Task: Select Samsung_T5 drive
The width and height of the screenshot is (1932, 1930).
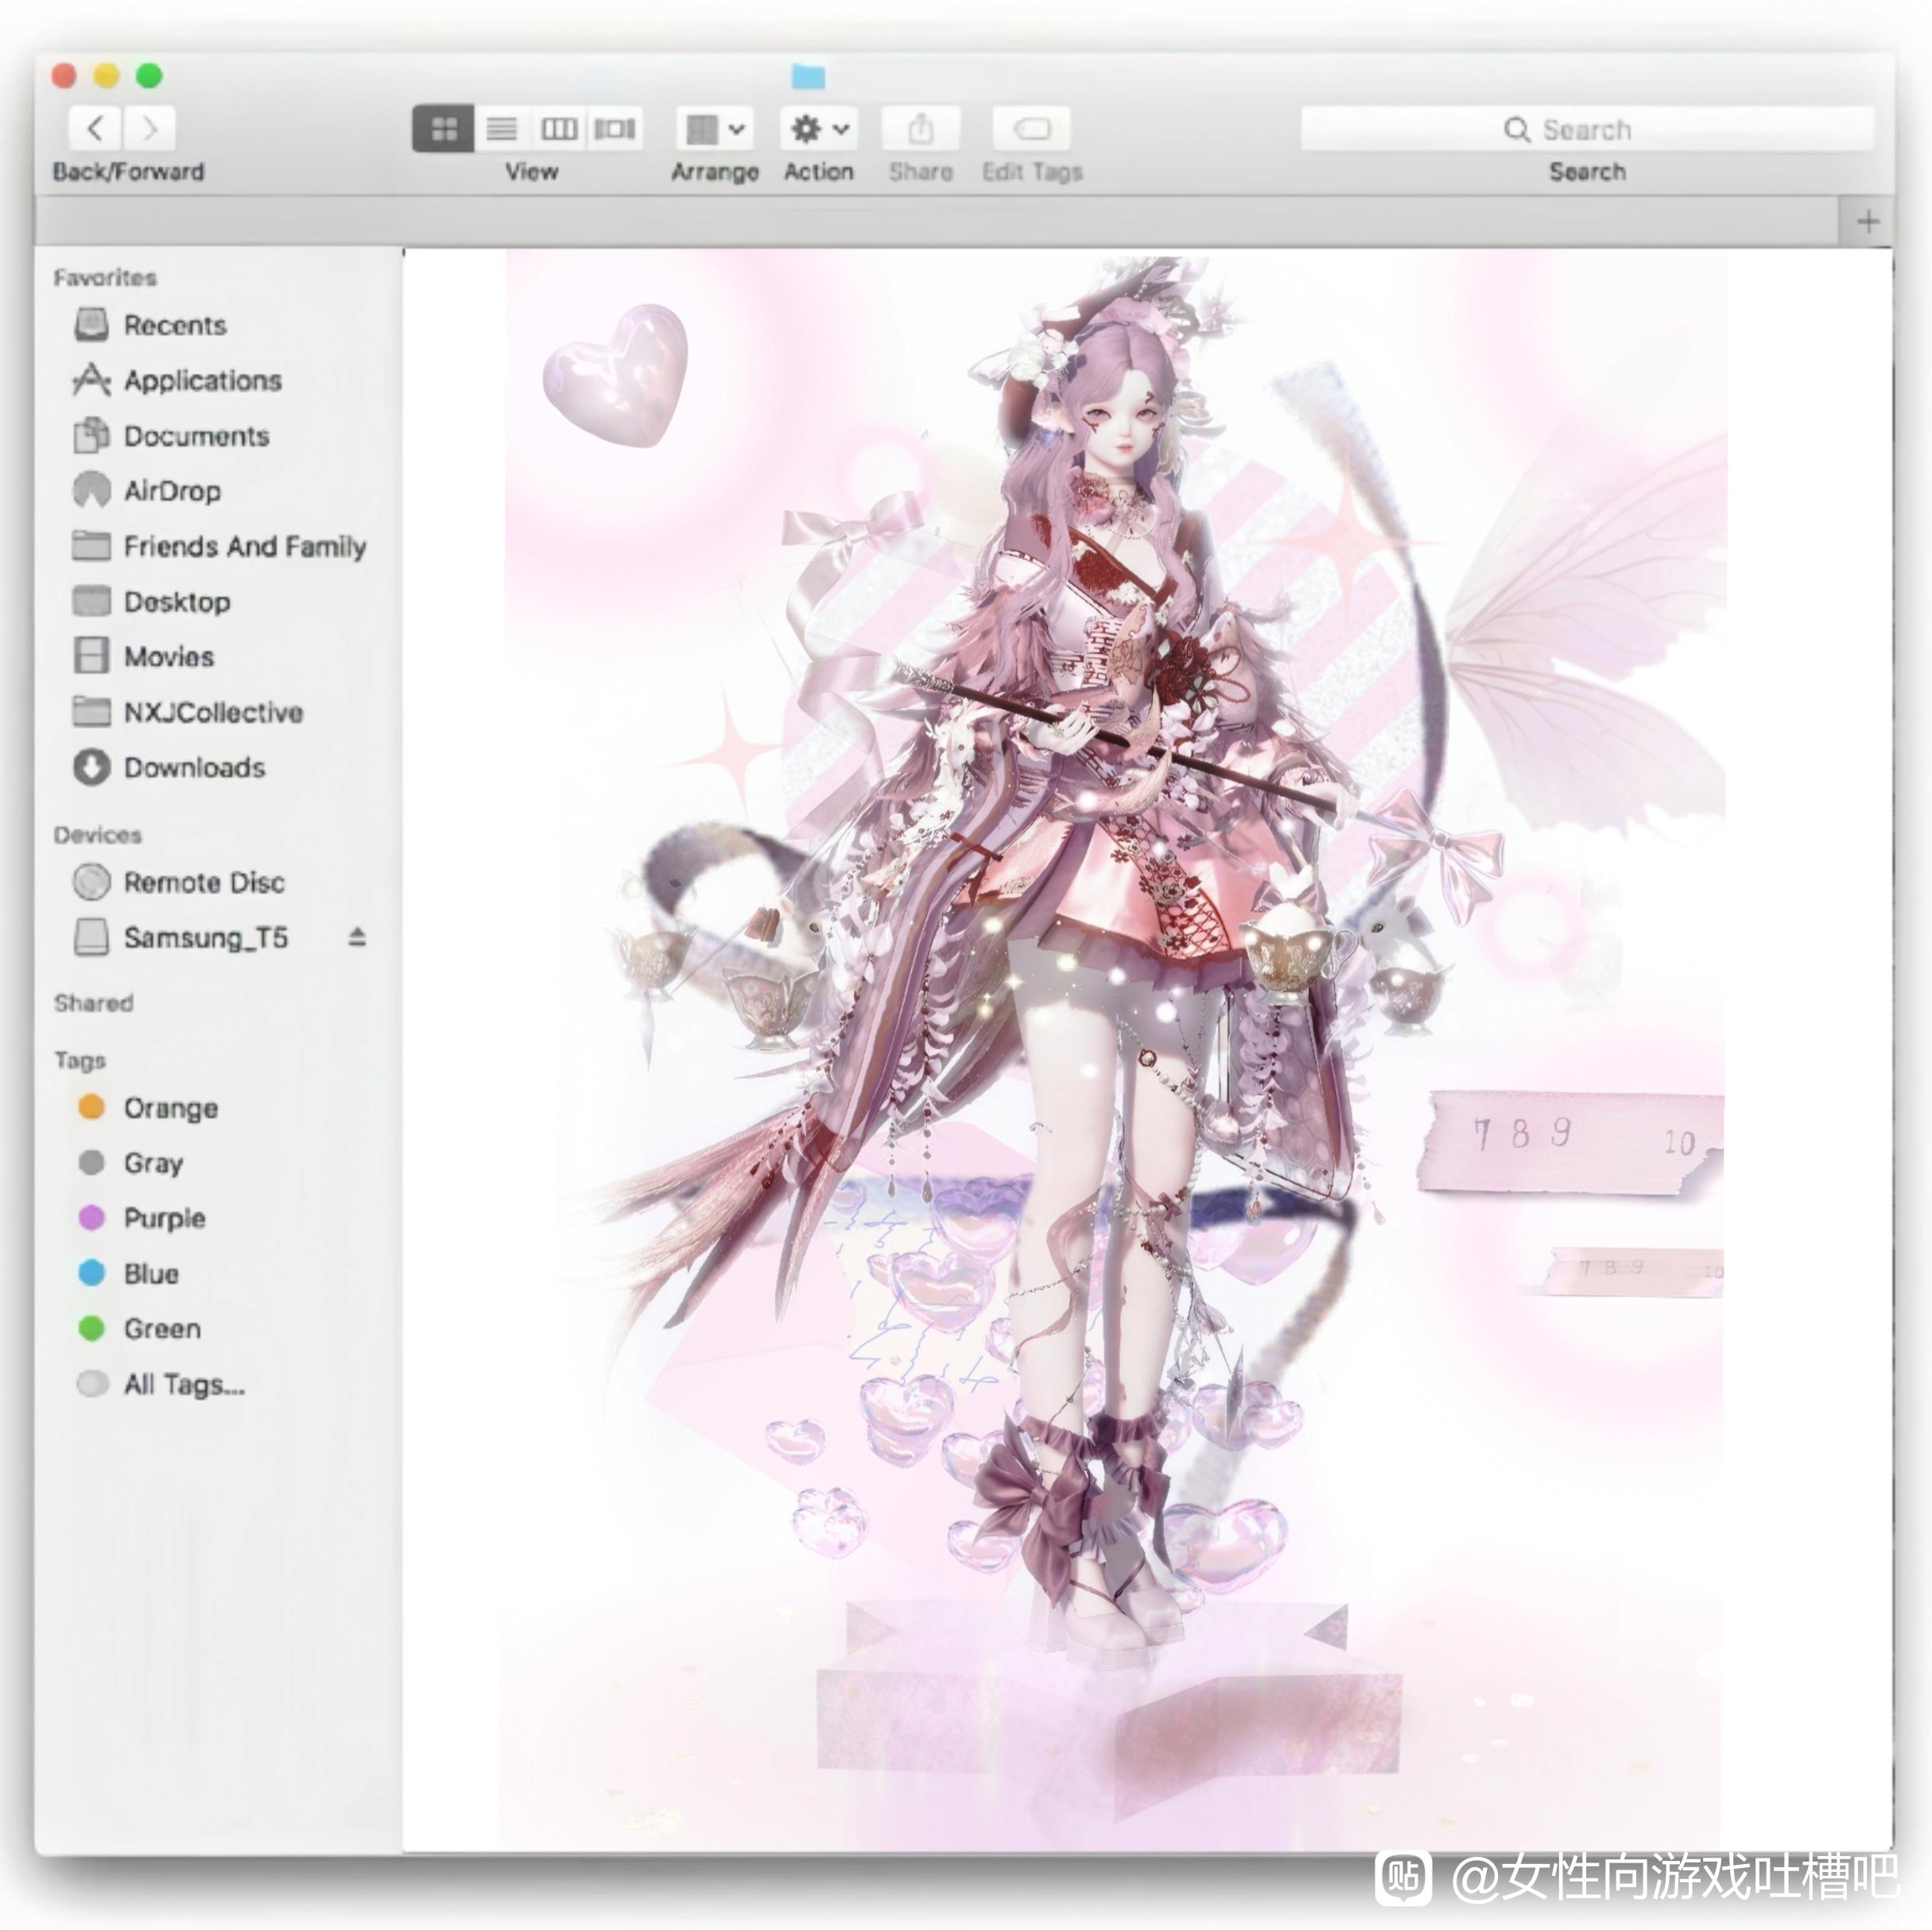Action: click(x=180, y=937)
